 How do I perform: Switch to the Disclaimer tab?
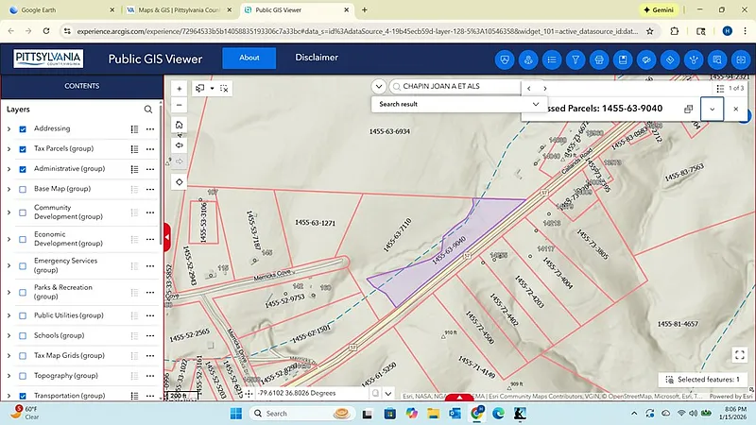(316, 58)
